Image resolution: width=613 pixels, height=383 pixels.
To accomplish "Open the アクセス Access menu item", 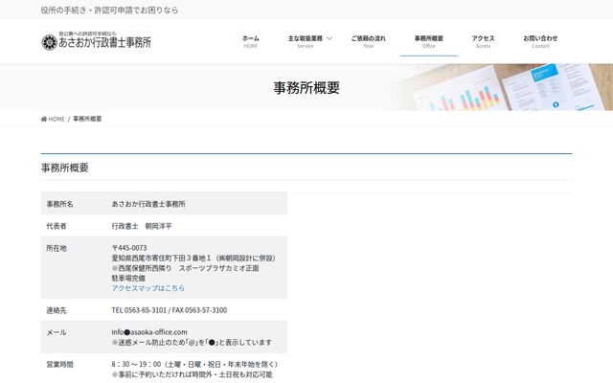I will pos(483,41).
